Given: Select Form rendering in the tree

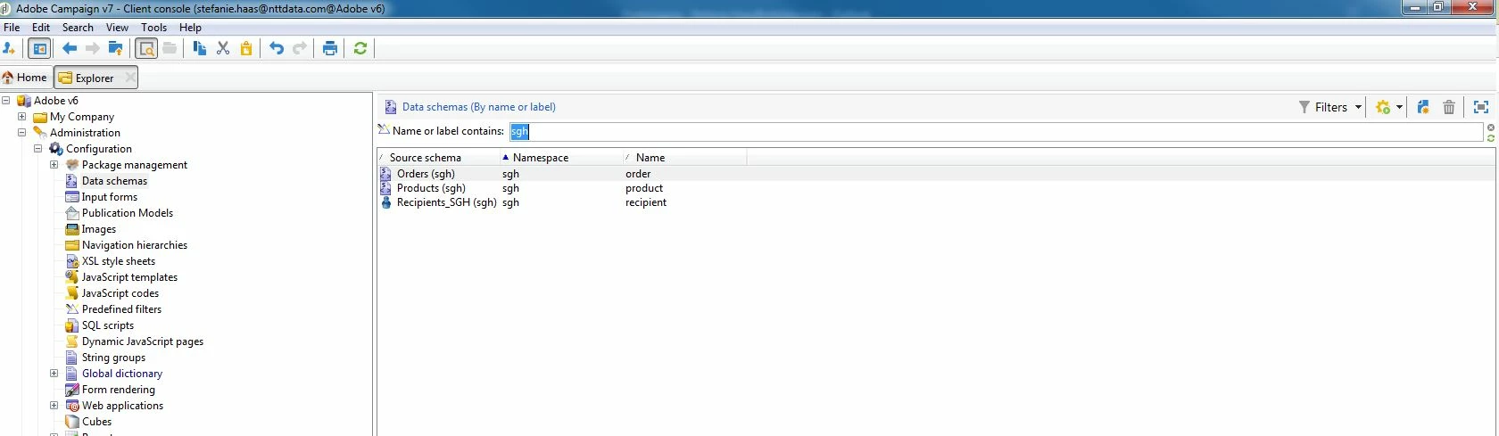Looking at the screenshot, I should [x=119, y=390].
